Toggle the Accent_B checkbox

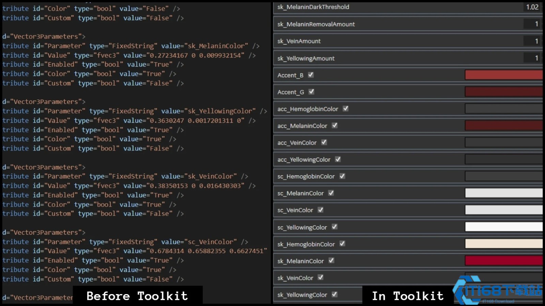tap(311, 75)
